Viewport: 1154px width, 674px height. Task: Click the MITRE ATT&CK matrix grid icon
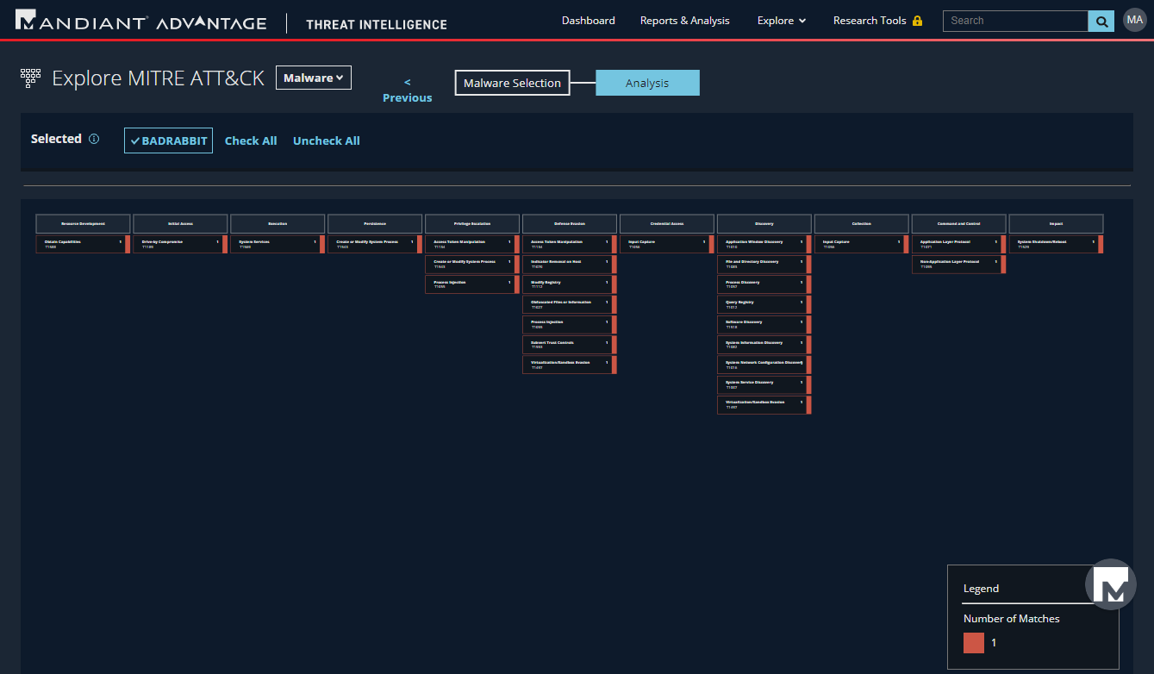(x=31, y=78)
